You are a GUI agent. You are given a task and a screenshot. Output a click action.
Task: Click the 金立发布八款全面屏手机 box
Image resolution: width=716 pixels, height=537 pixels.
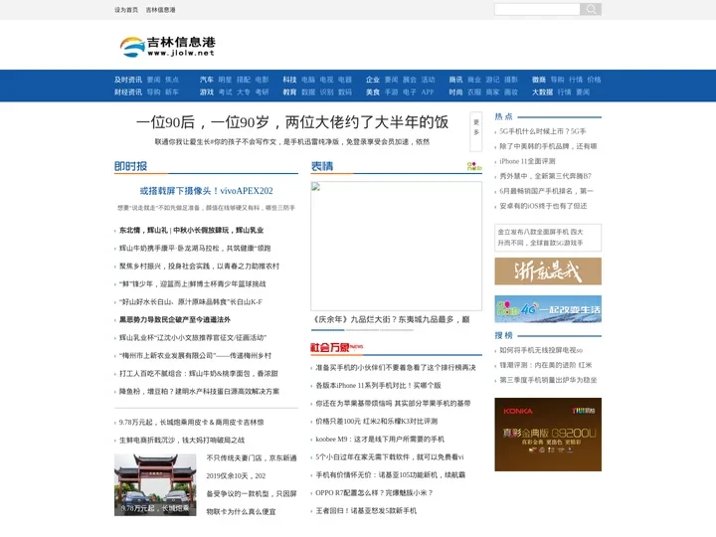tap(548, 238)
